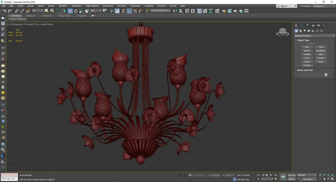Click the Undo arrow in the main toolbar
The image size is (336, 182).
(4, 11)
